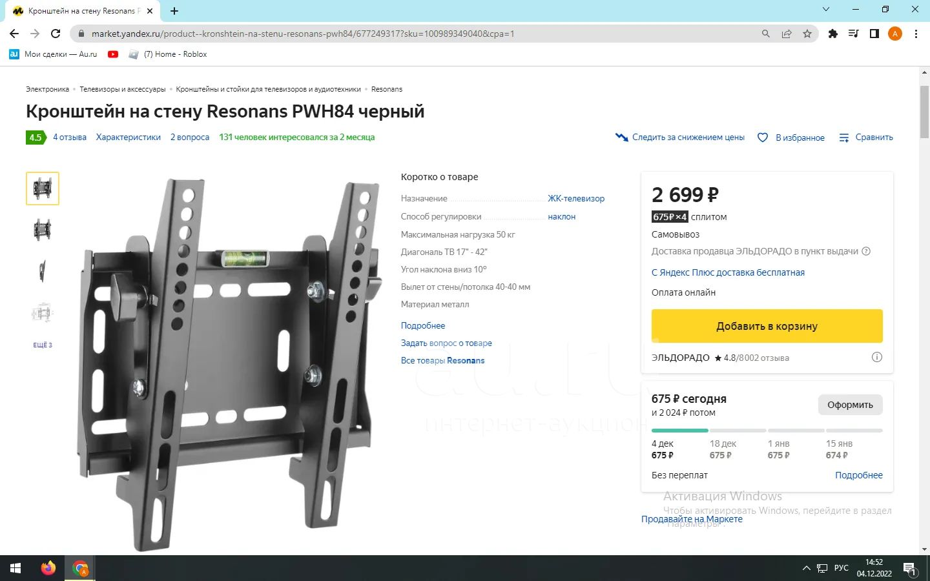930x581 pixels.
Task: Open the 2 вопроса link
Action: pos(190,137)
